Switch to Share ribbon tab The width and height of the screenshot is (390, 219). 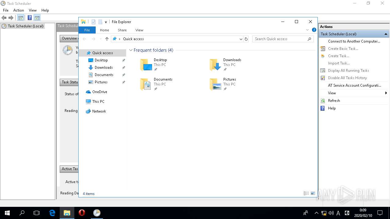122,30
